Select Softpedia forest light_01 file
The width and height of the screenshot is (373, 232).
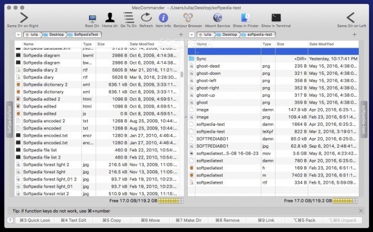[x=97, y=186]
